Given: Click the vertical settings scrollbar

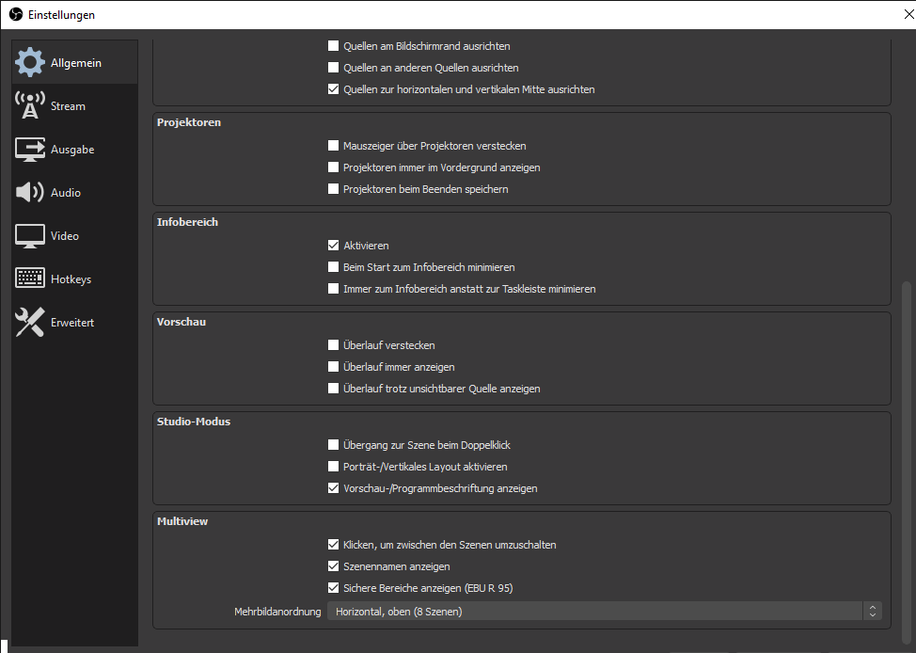Looking at the screenshot, I should point(907,452).
